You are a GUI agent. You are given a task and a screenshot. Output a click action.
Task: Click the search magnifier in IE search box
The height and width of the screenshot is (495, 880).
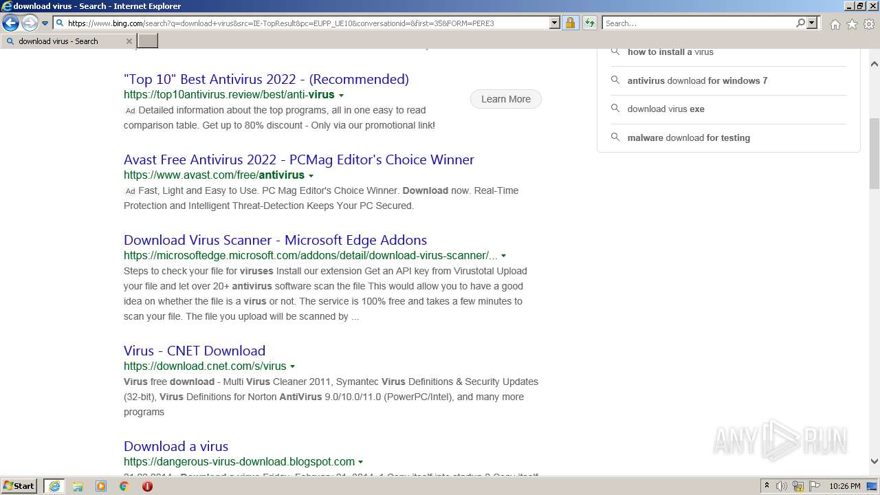pyautogui.click(x=800, y=23)
